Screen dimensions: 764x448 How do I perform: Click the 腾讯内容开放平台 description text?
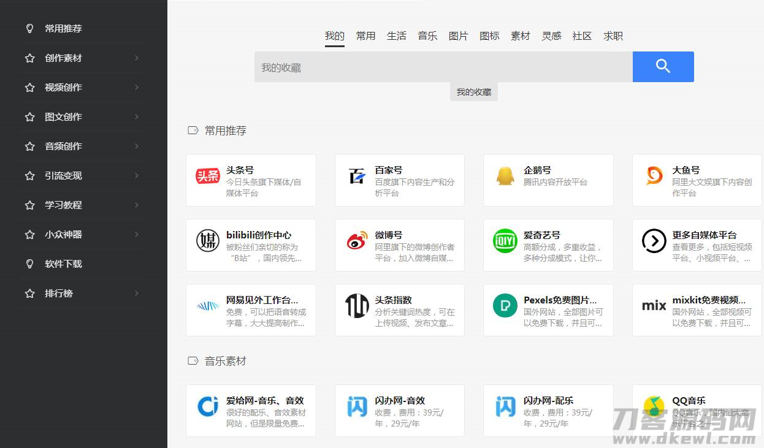click(x=556, y=182)
